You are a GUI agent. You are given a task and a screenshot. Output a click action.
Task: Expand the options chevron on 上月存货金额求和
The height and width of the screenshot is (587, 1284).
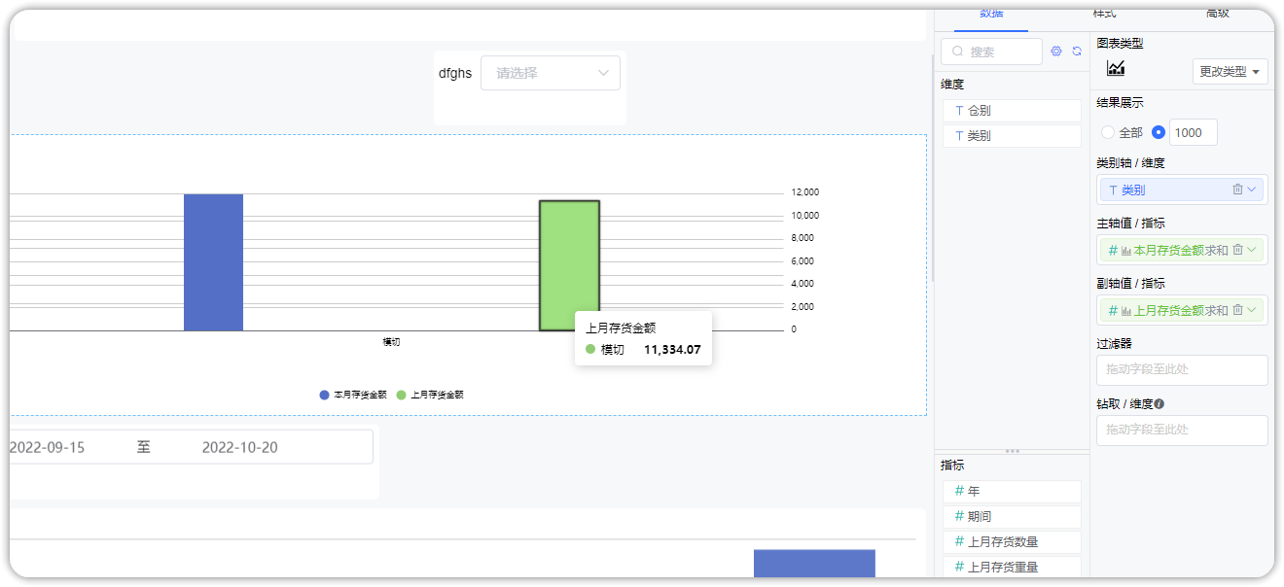(x=1252, y=310)
